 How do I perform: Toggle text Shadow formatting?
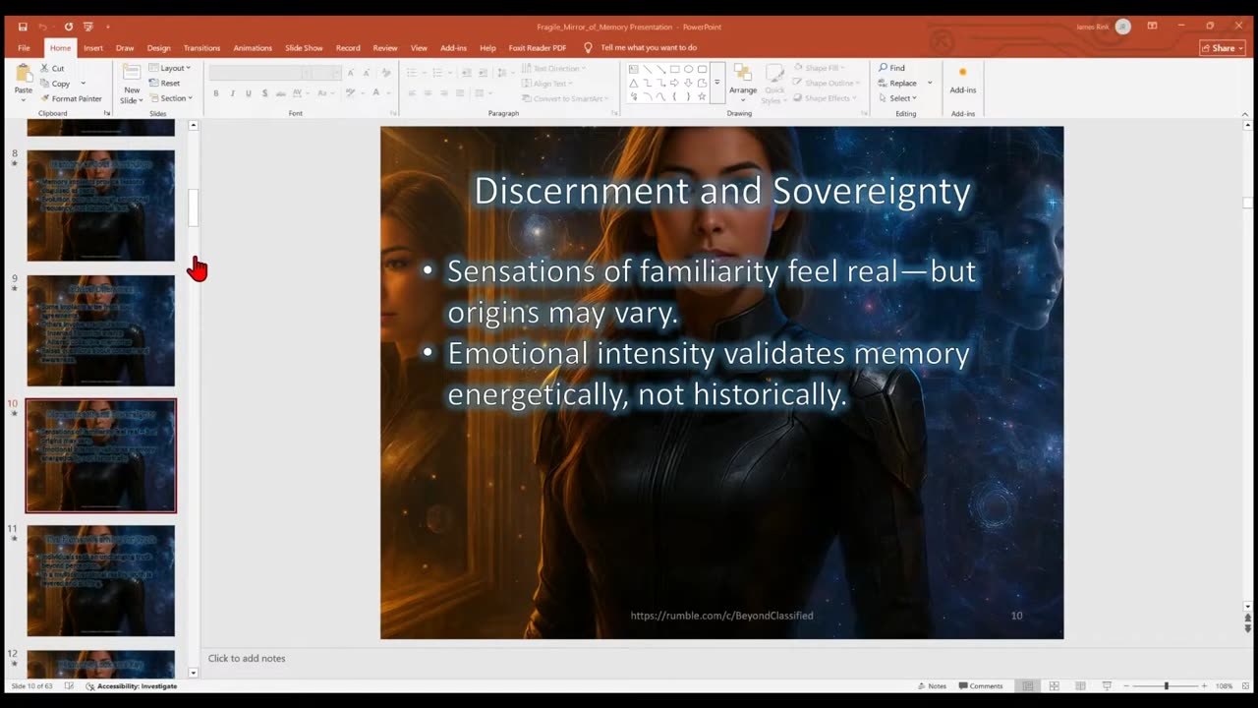point(264,93)
